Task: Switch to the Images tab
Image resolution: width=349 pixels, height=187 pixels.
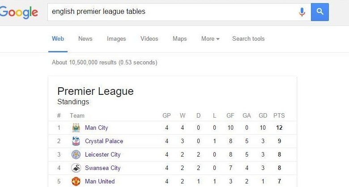Action: click(x=116, y=39)
